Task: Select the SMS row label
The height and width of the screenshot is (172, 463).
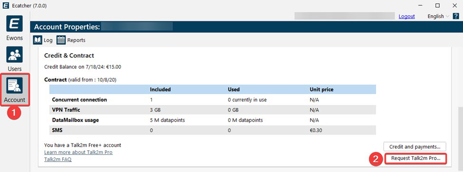Action: click(x=57, y=130)
